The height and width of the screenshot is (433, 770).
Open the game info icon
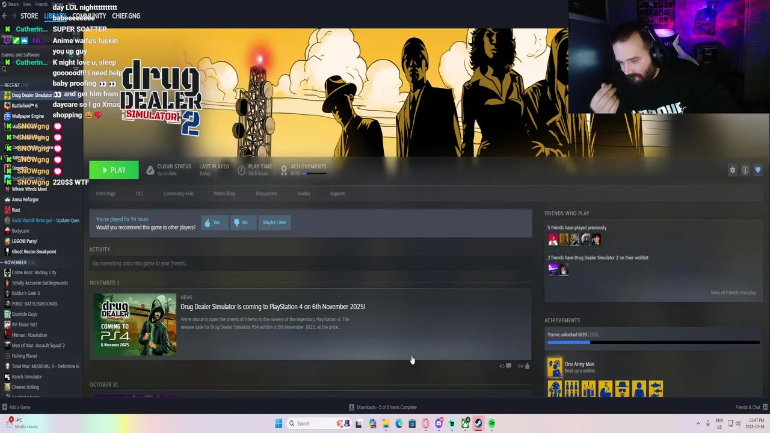(745, 170)
